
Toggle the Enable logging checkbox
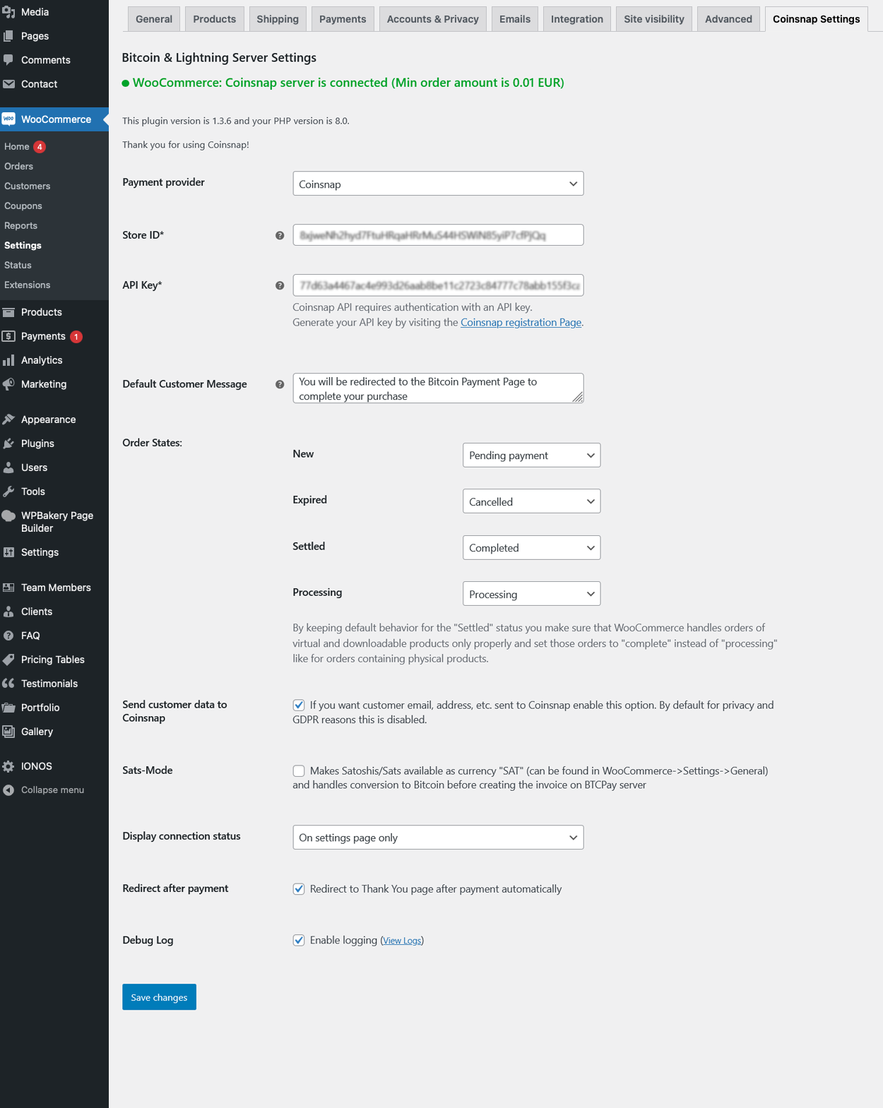[299, 940]
